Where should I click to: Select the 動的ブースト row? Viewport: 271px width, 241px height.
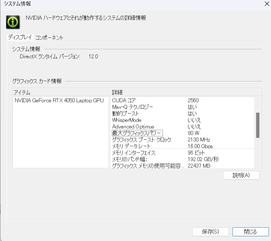point(182,114)
